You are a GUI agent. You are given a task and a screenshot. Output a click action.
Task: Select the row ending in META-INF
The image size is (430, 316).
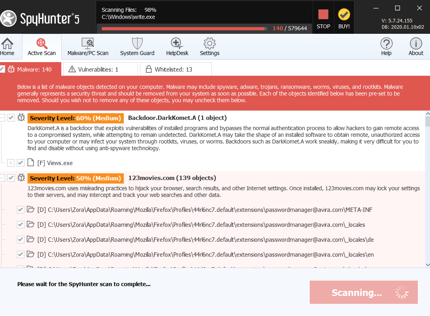(205, 210)
